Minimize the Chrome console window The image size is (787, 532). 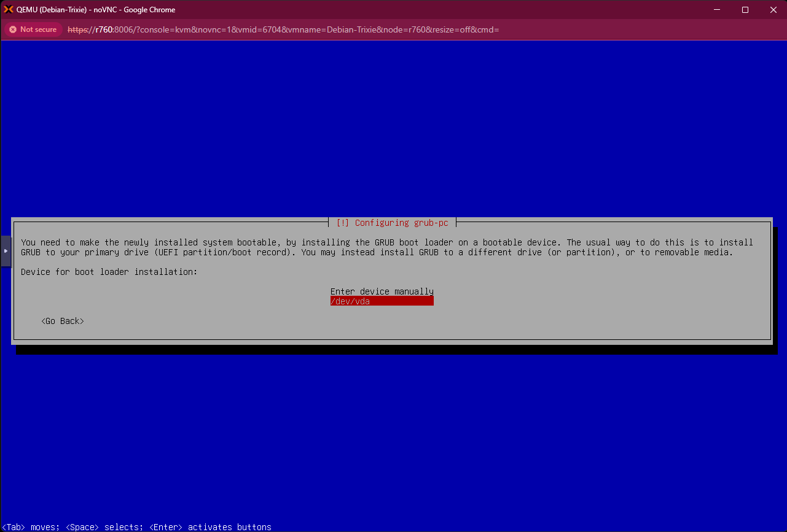coord(716,10)
